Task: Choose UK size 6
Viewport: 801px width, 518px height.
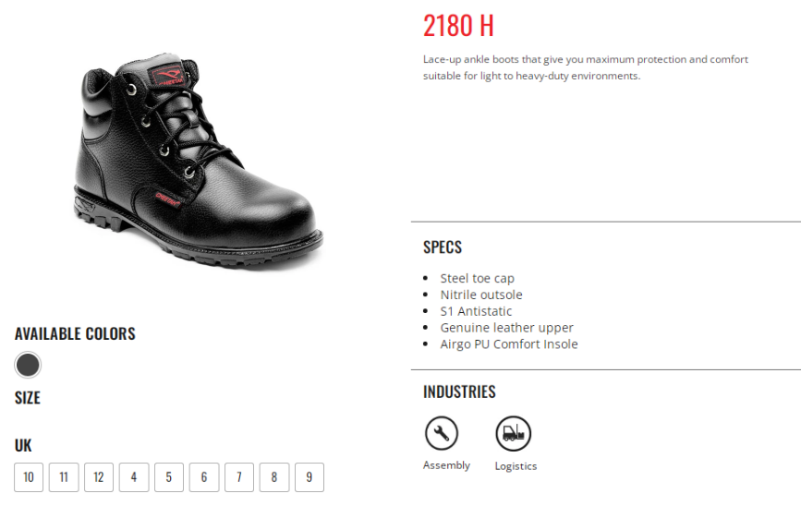Action: coord(204,477)
